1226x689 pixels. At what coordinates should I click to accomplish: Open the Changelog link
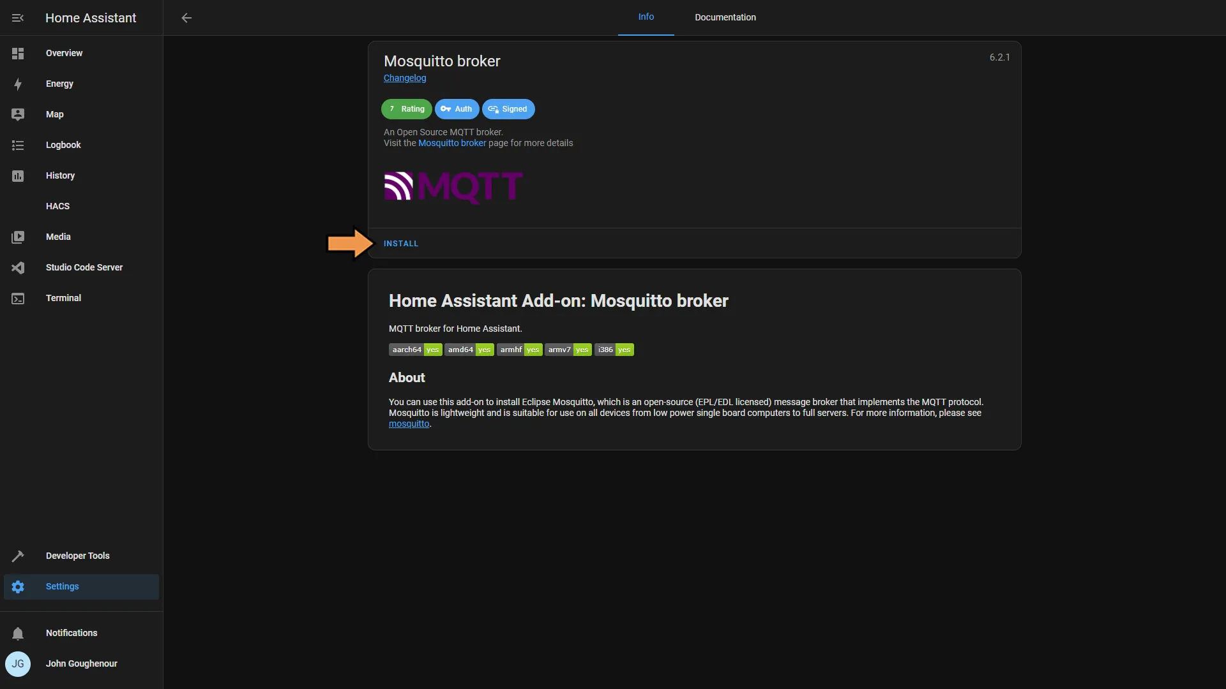(x=404, y=78)
